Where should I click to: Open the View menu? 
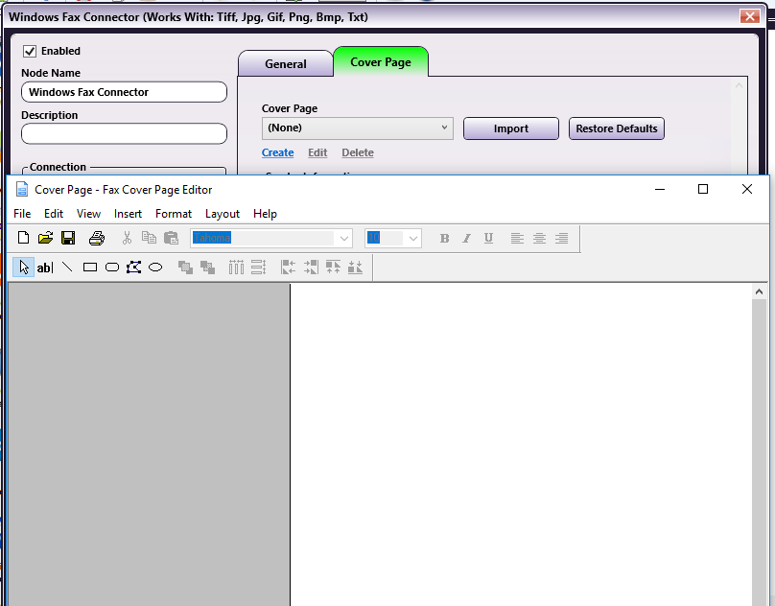88,214
